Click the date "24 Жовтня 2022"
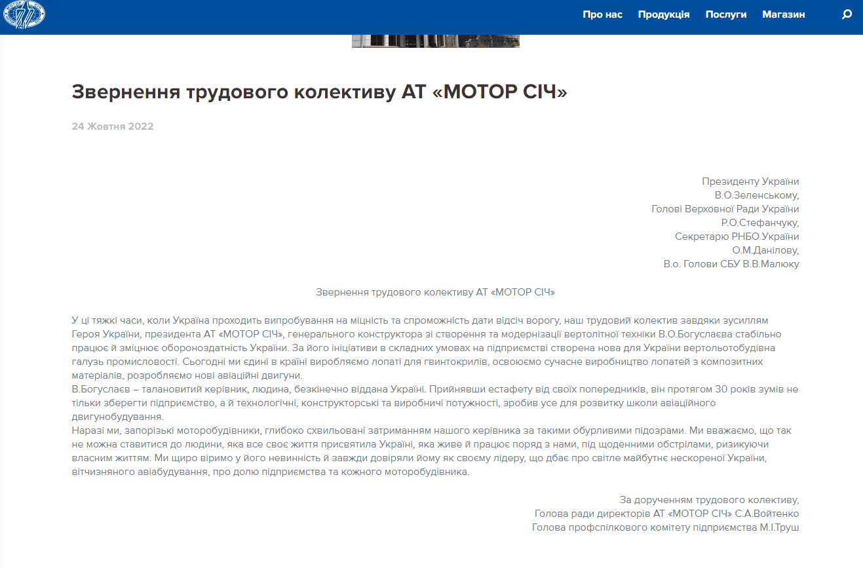863x568 pixels. click(113, 126)
